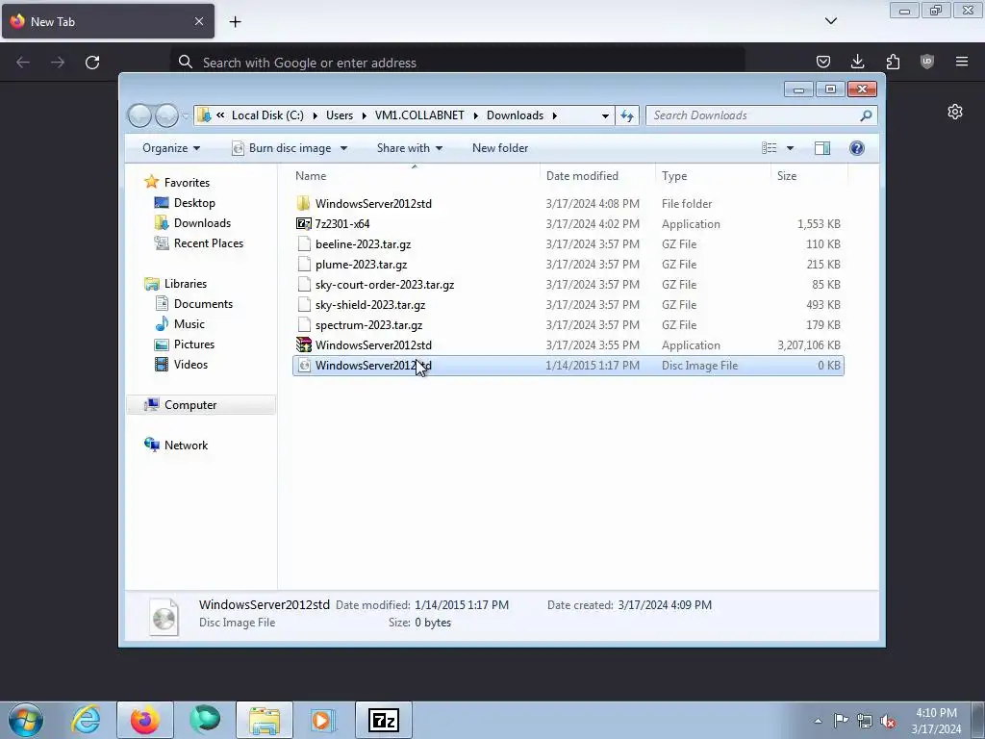Click the Burn disc image button
This screenshot has width=985, height=739.
282,148
